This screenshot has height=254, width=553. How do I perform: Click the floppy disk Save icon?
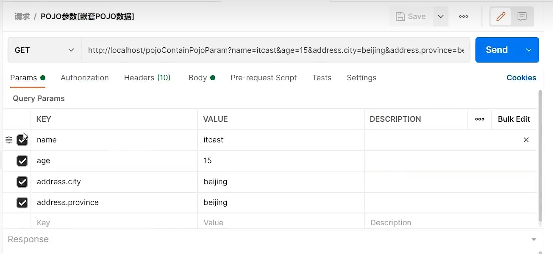pos(400,16)
